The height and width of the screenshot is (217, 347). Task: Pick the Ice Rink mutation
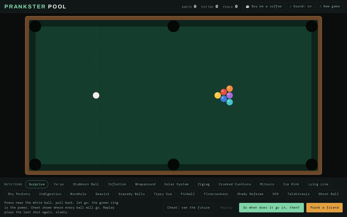click(x=291, y=184)
